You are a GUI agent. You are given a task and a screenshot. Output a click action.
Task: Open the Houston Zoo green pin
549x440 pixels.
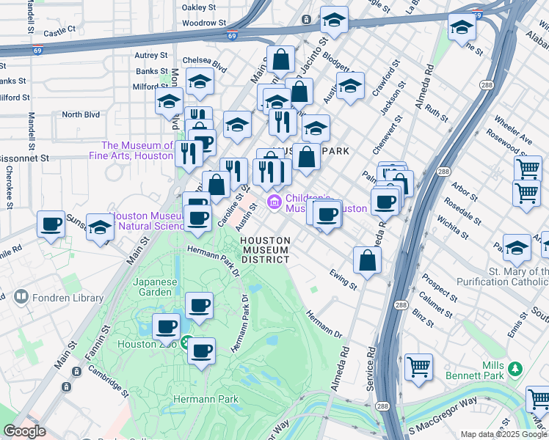[x=186, y=342]
